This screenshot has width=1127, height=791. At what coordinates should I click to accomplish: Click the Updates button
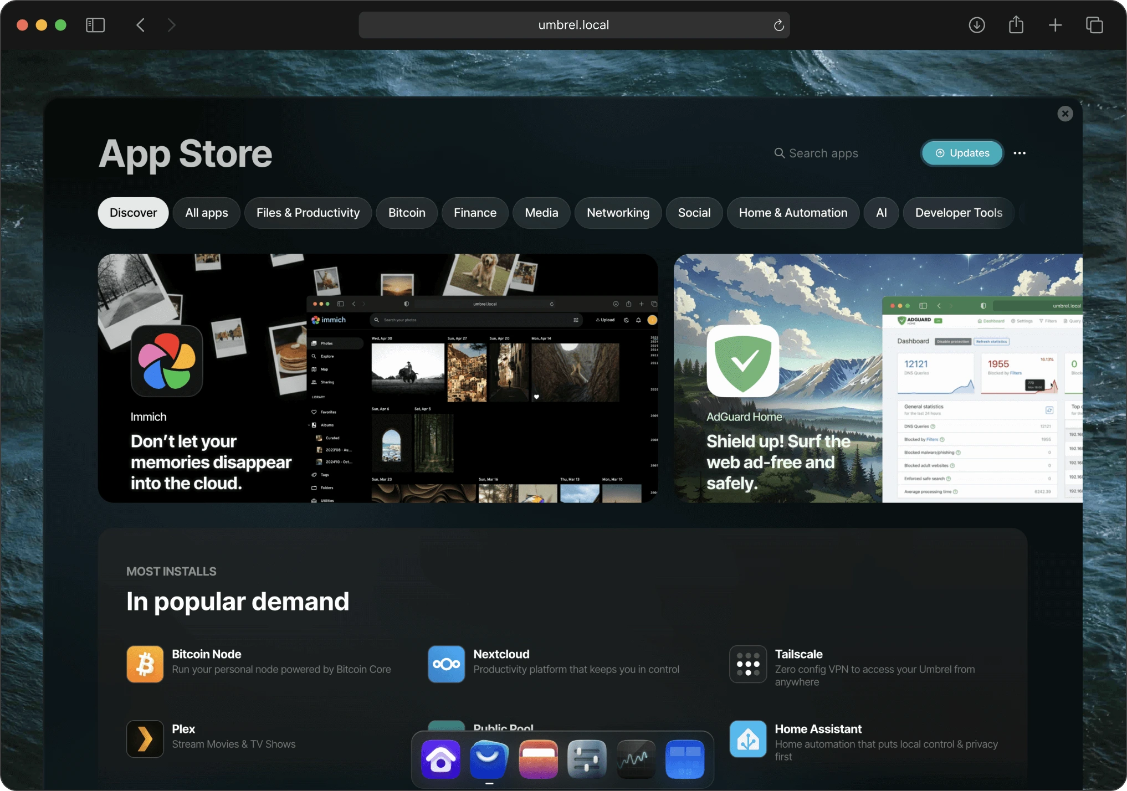pyautogui.click(x=961, y=153)
